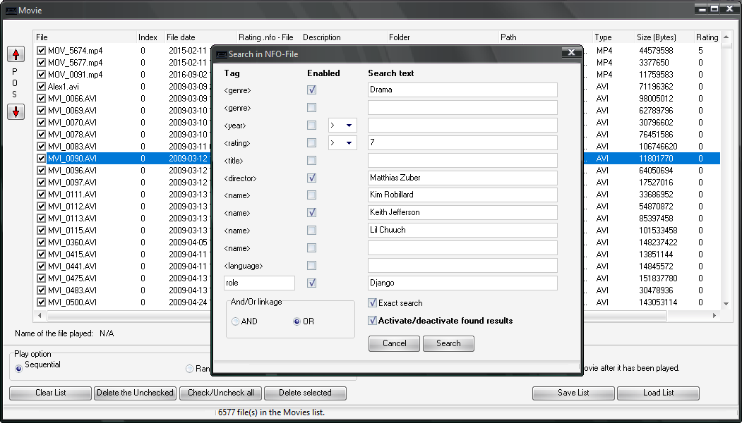Uncheck the MOV_5674.mp4 file checkbox
Screen dimensions: 742x423
tap(41, 51)
